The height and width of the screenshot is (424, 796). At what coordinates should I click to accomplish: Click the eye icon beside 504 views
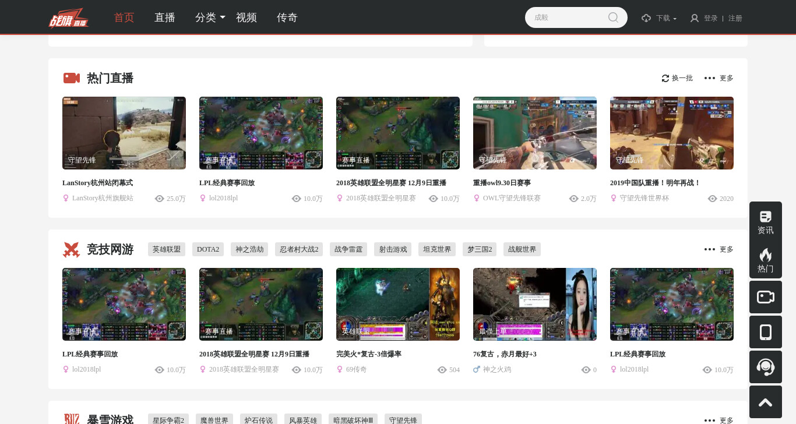pyautogui.click(x=442, y=370)
